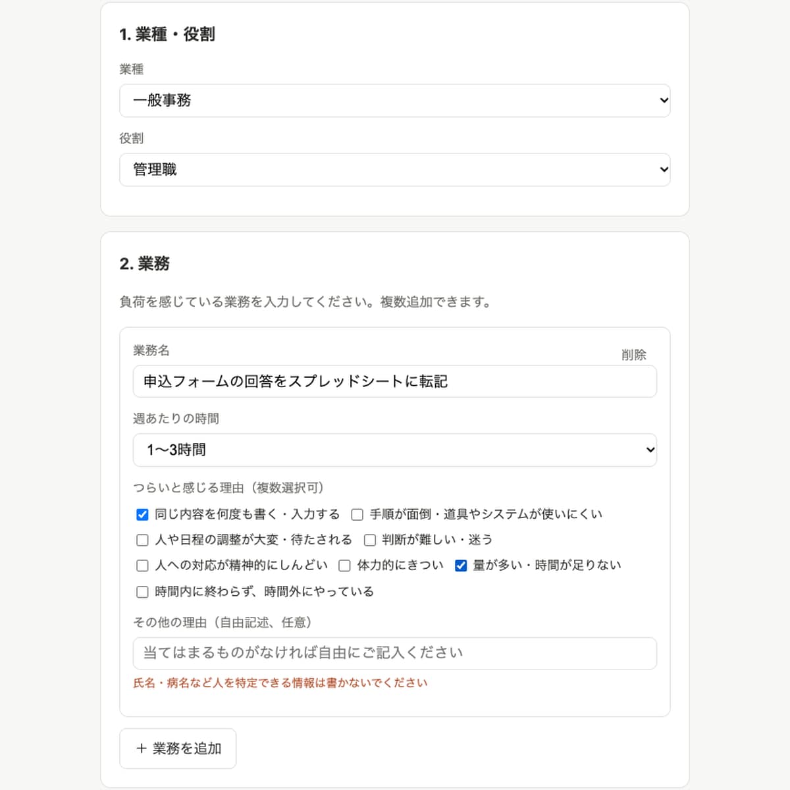Click the orange 氏名・病名 warning text
Viewport: 790px width, 790px height.
click(x=280, y=683)
